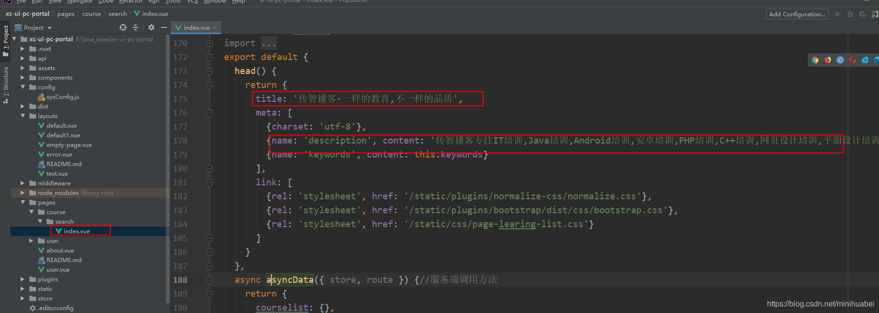Click the Project panel vertical scrollbar
The height and width of the screenshot is (313, 879).
167,168
